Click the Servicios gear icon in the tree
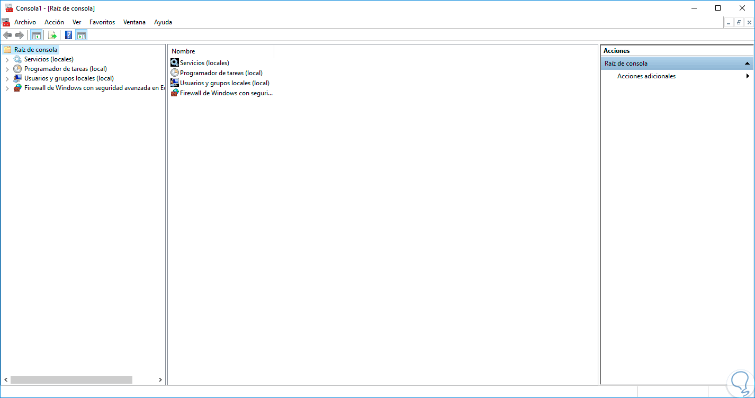 click(x=17, y=59)
